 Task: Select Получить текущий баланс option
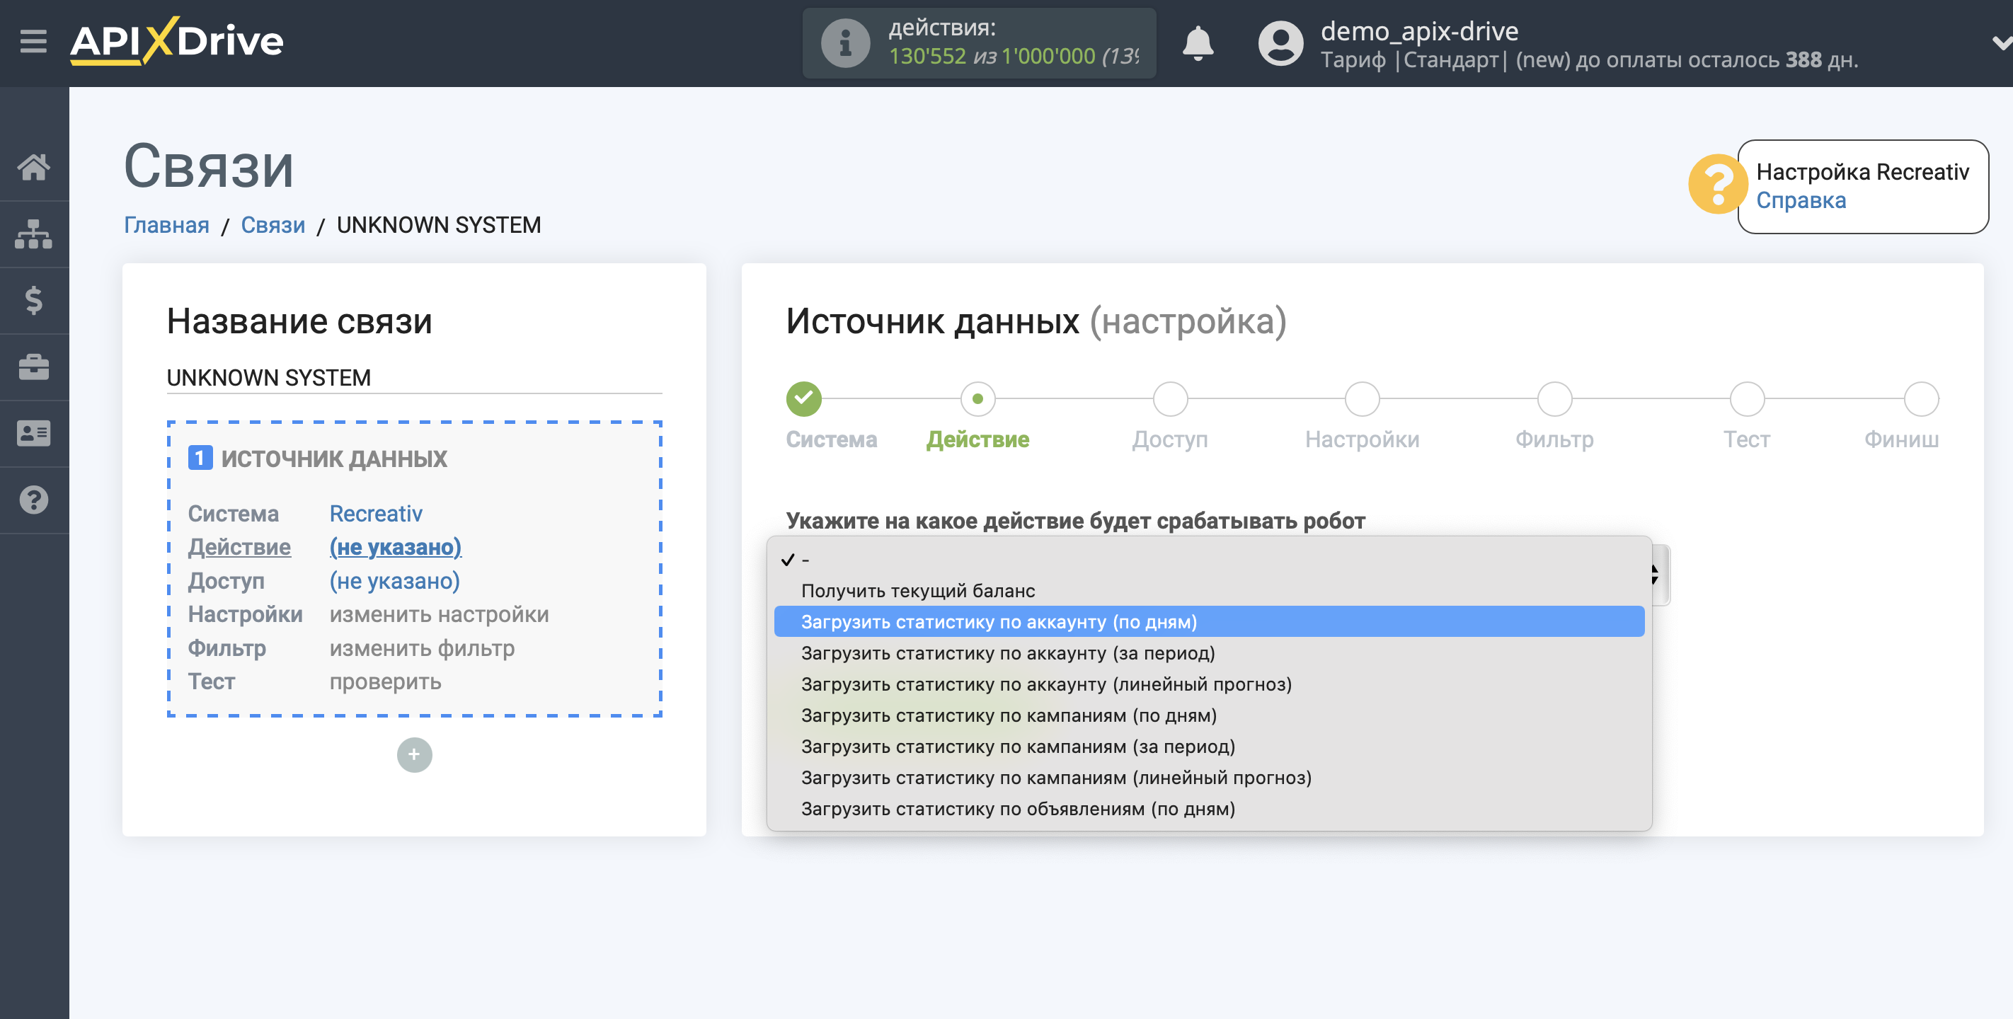(x=1209, y=591)
